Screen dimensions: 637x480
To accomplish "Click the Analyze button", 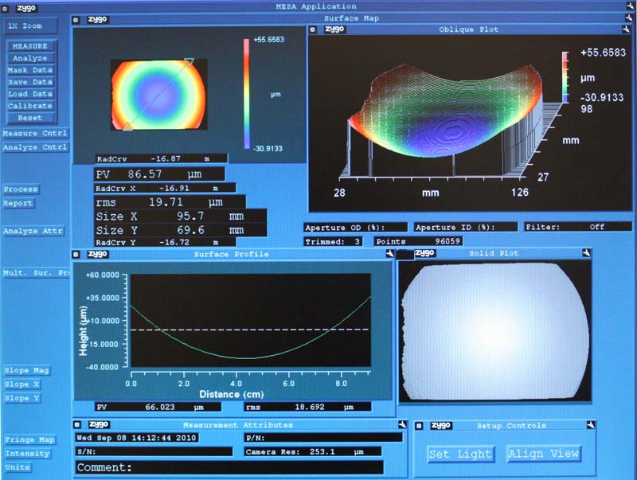I will [x=31, y=58].
